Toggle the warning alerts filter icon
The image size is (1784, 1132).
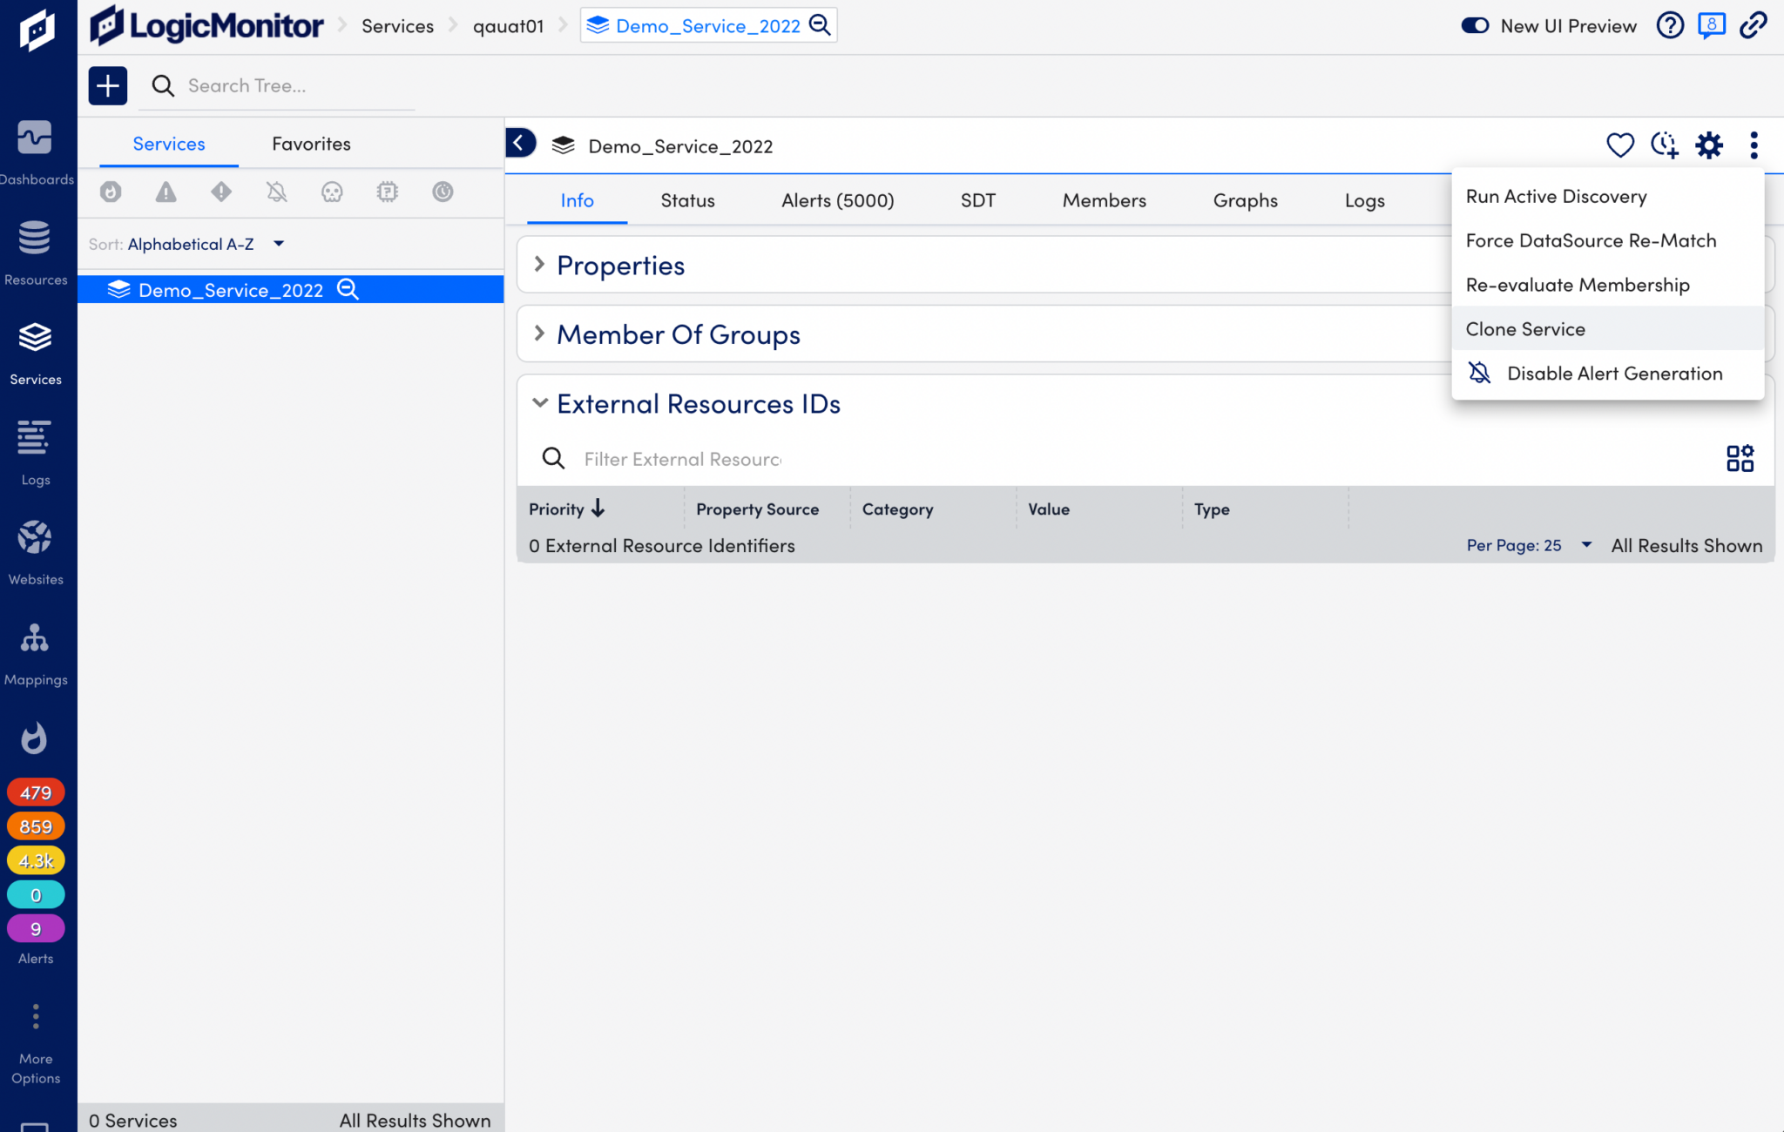coord(166,192)
